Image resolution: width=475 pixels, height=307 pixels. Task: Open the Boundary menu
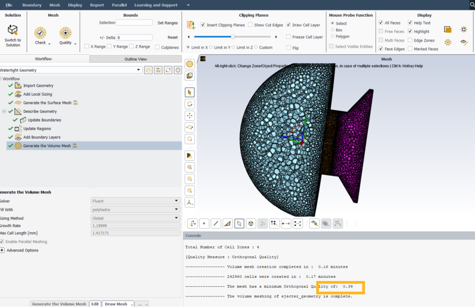tap(32, 5)
